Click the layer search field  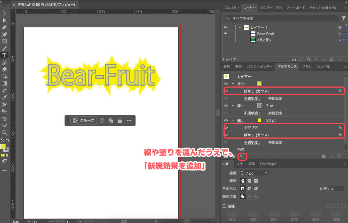pyautogui.click(x=282, y=18)
